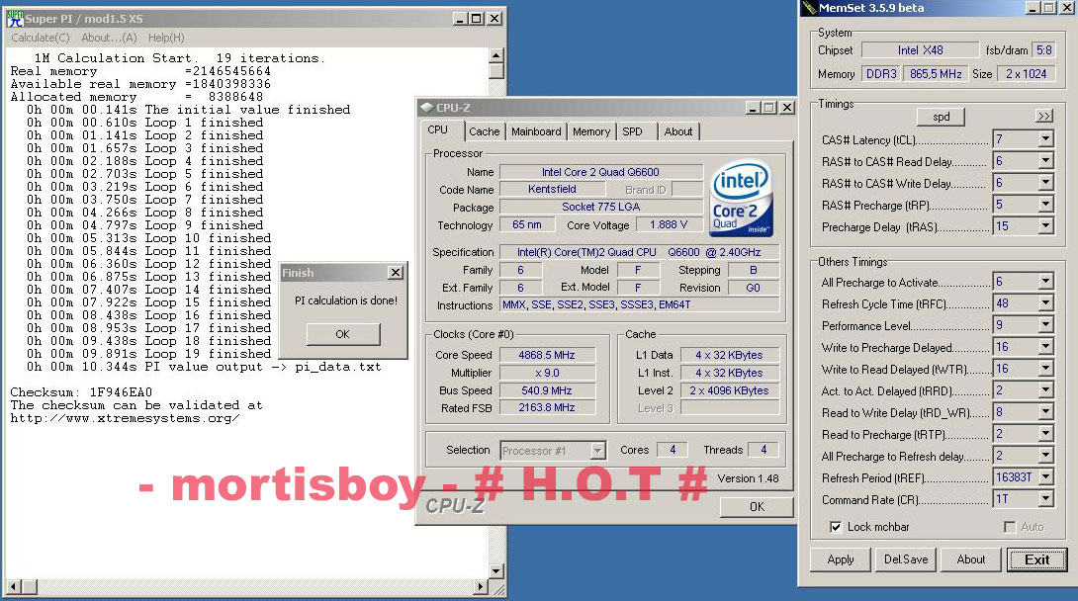The height and width of the screenshot is (601, 1078).
Task: Click the Del.Save button in MemSet
Action: pos(906,559)
